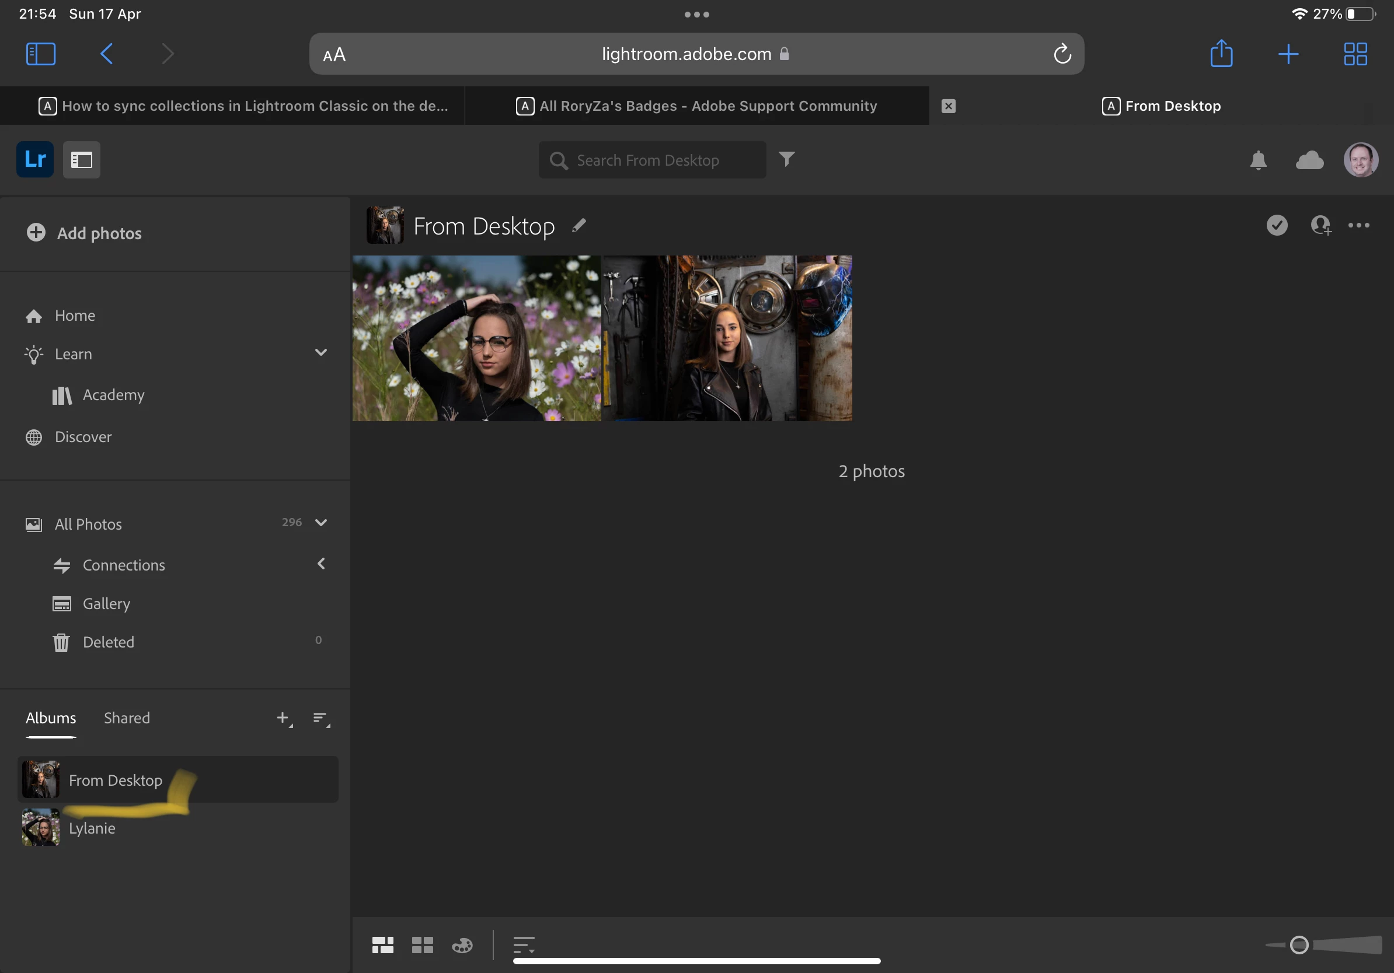Expand the Connections chevron

[x=320, y=563]
